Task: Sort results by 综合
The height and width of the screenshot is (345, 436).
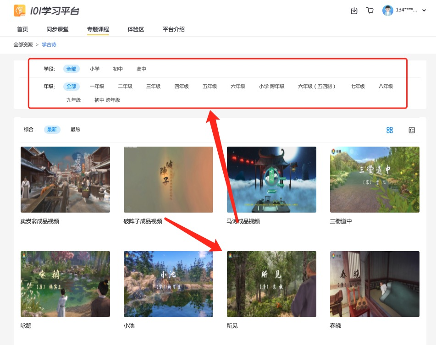Action: pyautogui.click(x=28, y=130)
